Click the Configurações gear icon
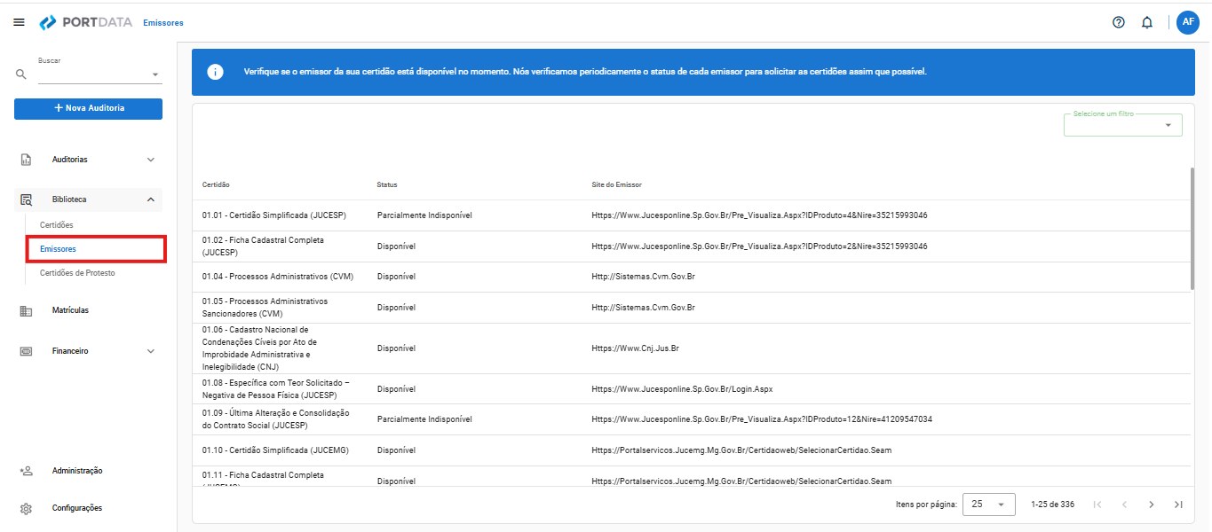The image size is (1212, 532). point(27,509)
